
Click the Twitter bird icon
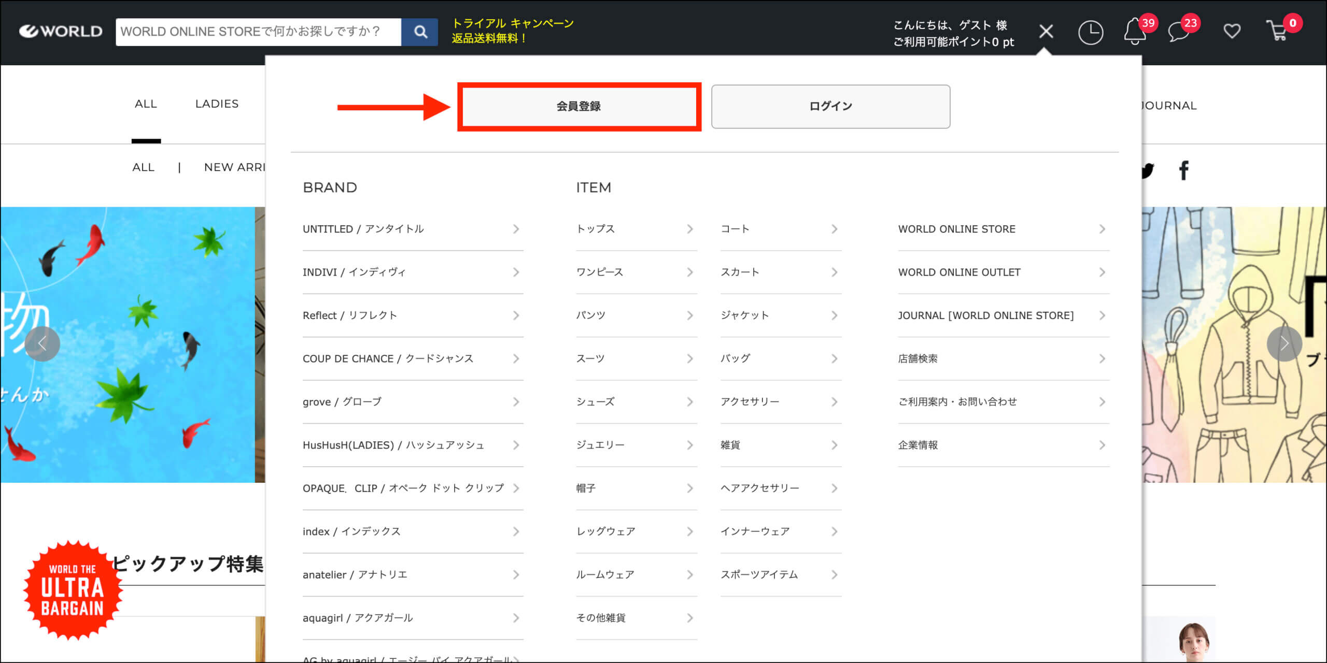click(1147, 170)
